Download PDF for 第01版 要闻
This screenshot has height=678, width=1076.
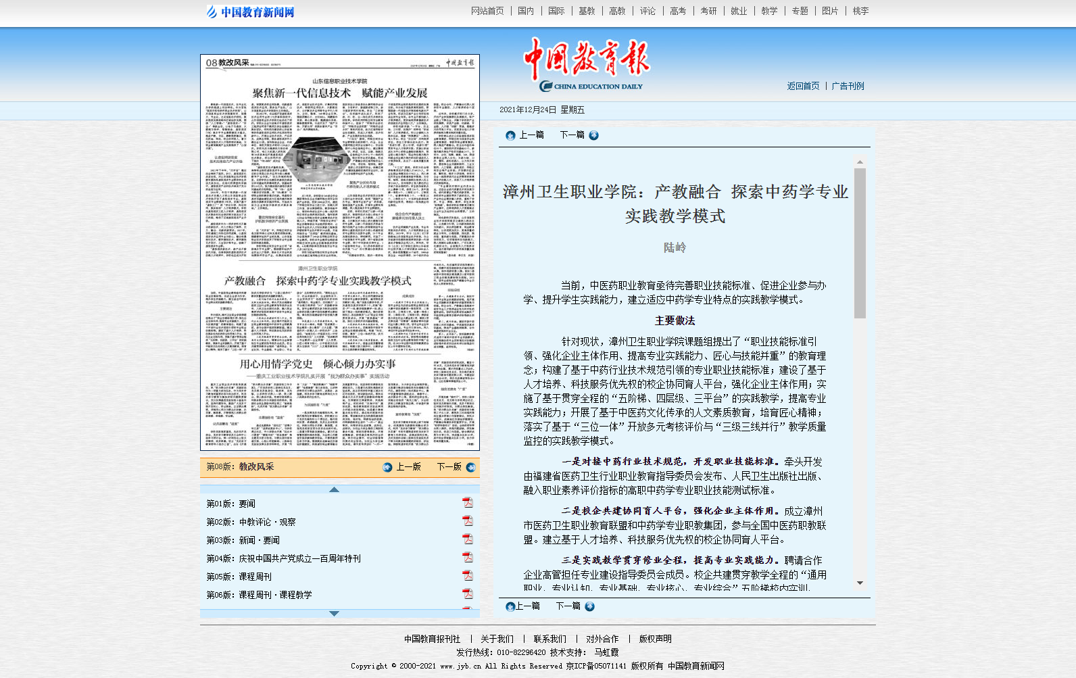pyautogui.click(x=467, y=503)
